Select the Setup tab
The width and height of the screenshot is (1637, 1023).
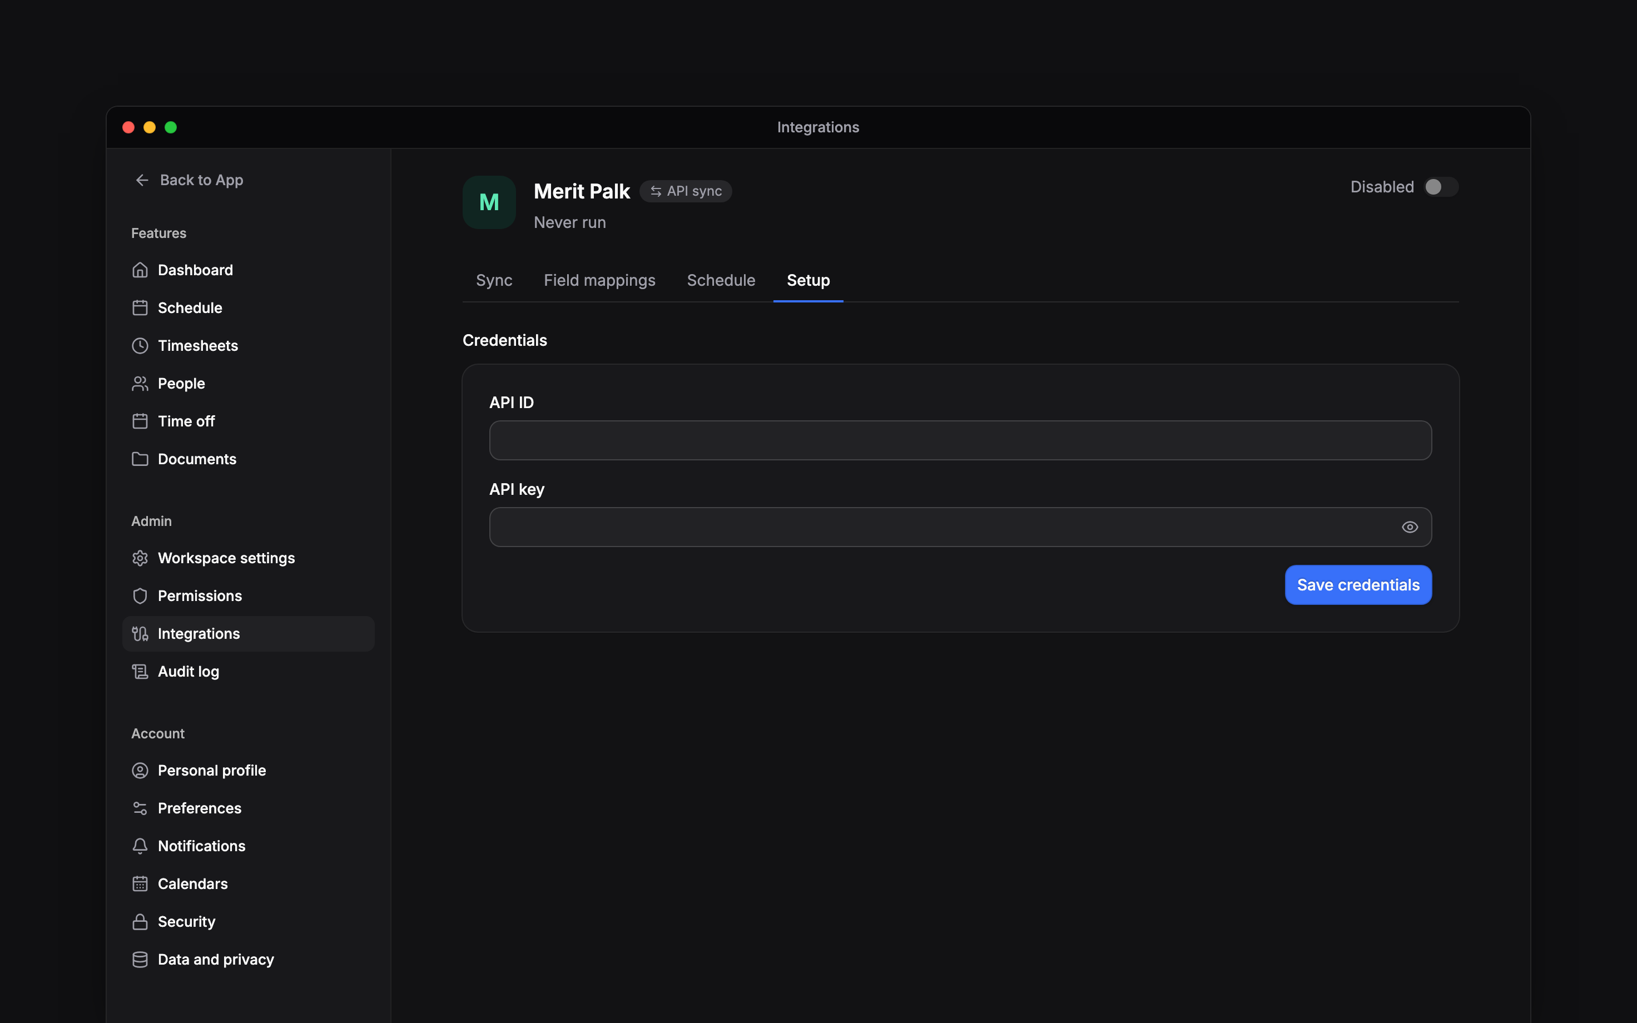(808, 280)
